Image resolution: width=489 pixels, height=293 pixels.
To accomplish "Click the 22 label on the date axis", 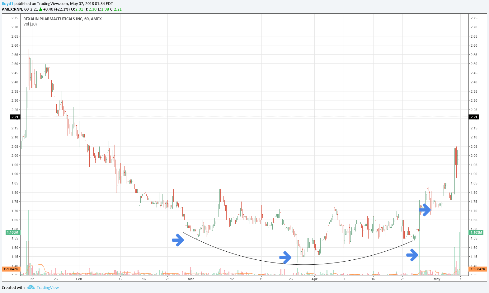I will 32,279.
